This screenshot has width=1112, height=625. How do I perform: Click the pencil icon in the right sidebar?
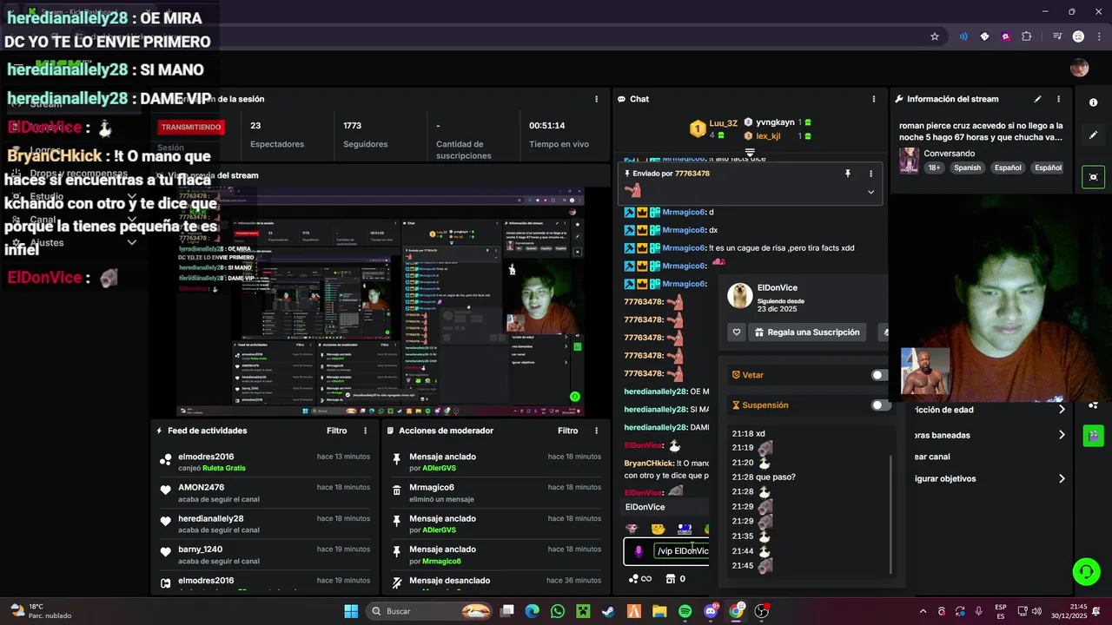click(1093, 135)
